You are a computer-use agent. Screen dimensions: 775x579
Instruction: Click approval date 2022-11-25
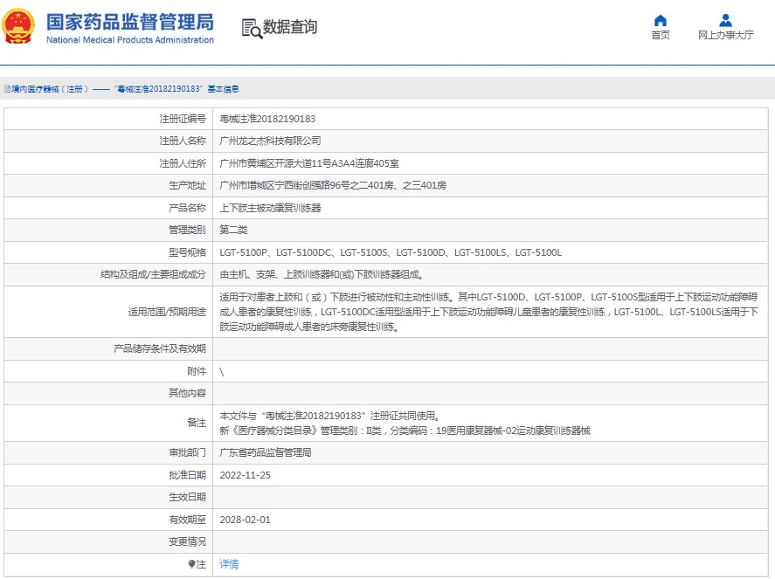[246, 475]
